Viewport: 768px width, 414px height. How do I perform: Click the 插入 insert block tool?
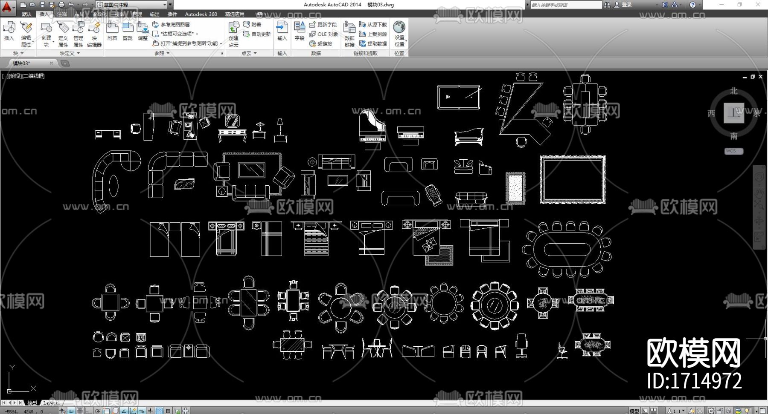click(x=9, y=31)
